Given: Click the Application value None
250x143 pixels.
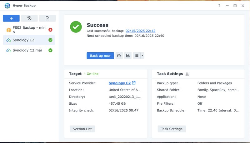Looking at the screenshot, I should 202,97.
